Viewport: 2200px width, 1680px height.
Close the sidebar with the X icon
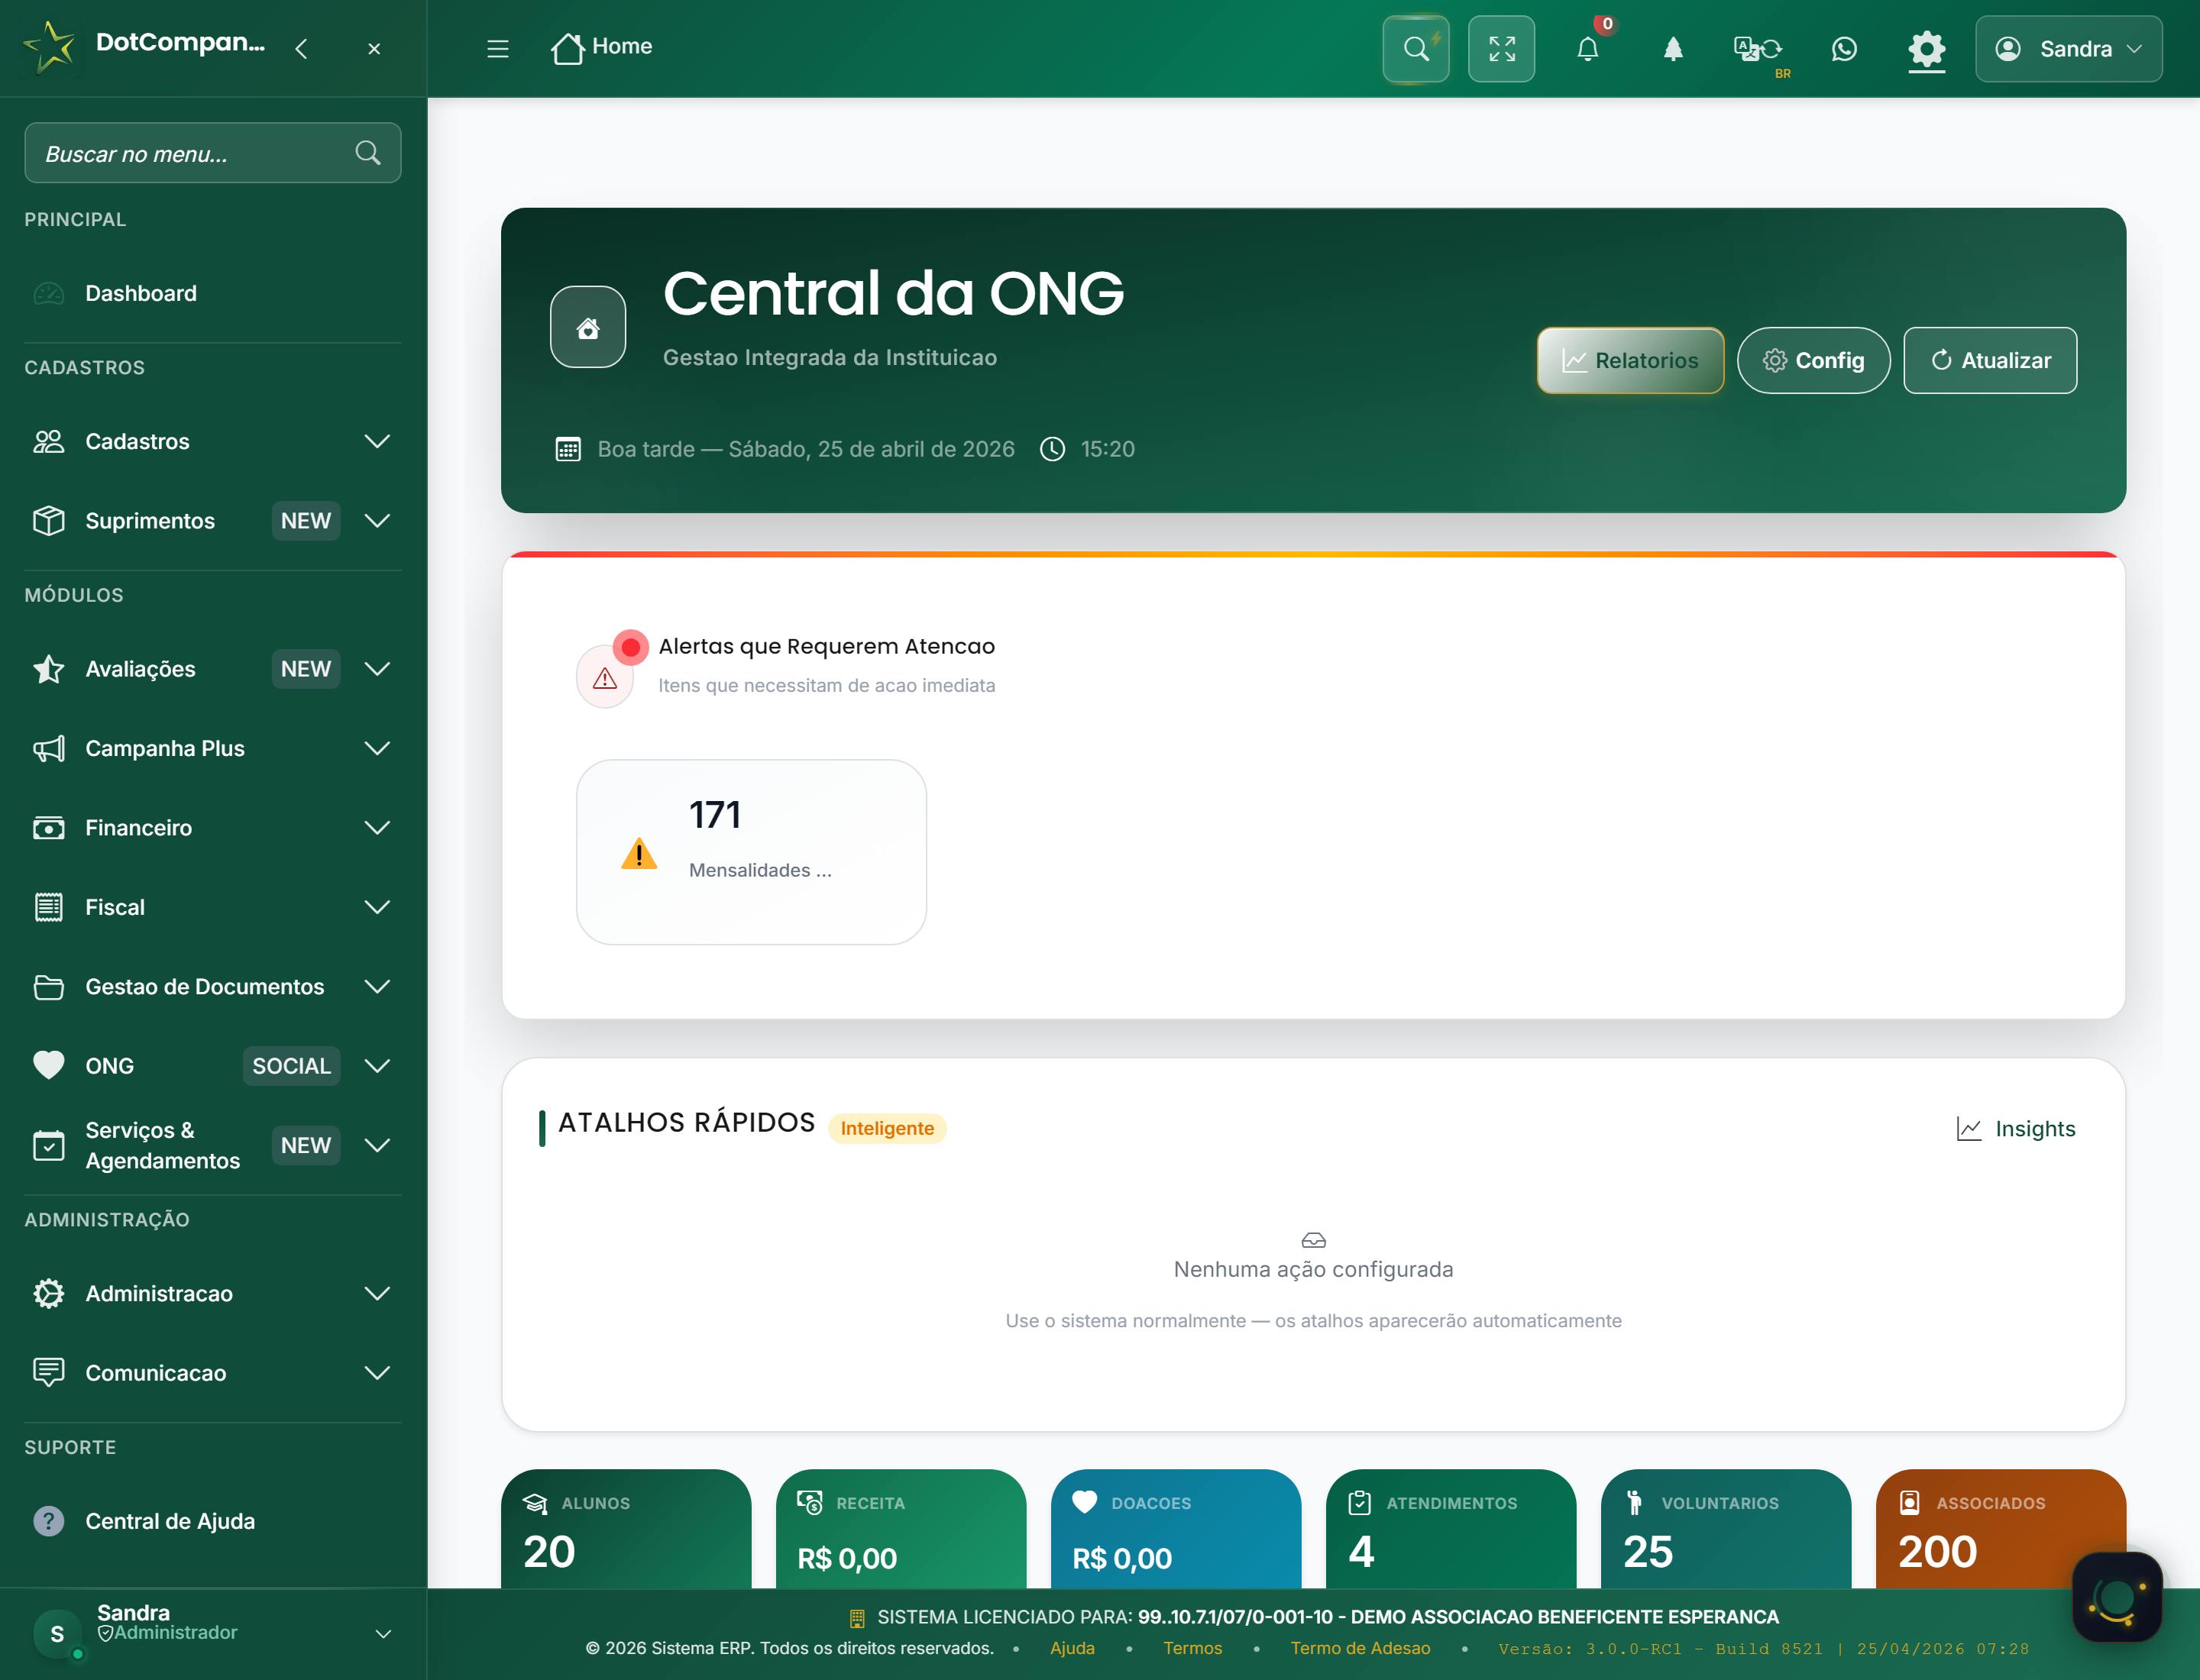point(374,48)
